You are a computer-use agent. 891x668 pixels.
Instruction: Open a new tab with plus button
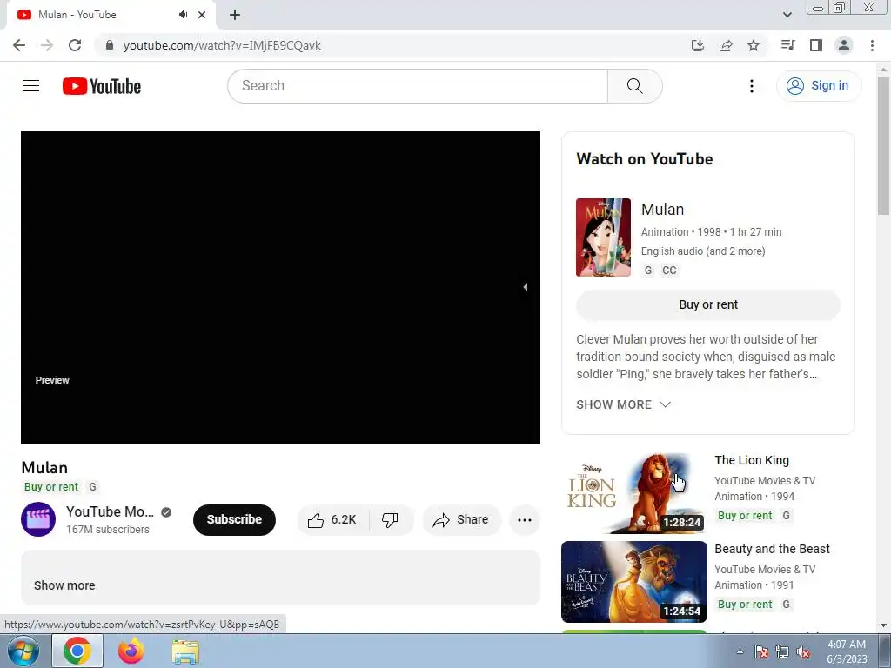pos(235,15)
